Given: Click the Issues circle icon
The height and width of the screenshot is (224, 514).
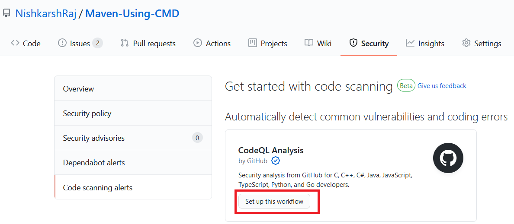Looking at the screenshot, I should (62, 43).
